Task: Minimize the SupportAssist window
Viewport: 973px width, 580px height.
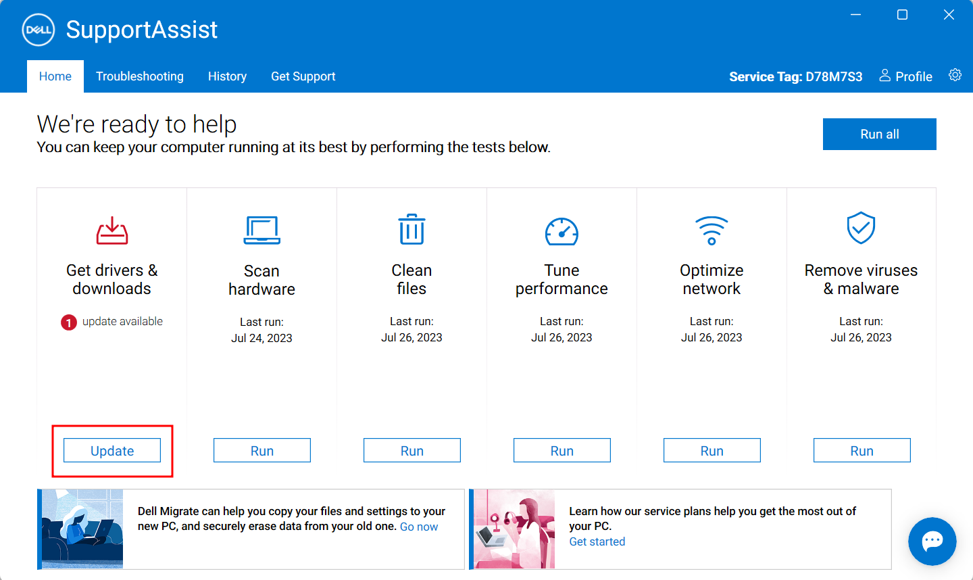Action: (x=855, y=15)
